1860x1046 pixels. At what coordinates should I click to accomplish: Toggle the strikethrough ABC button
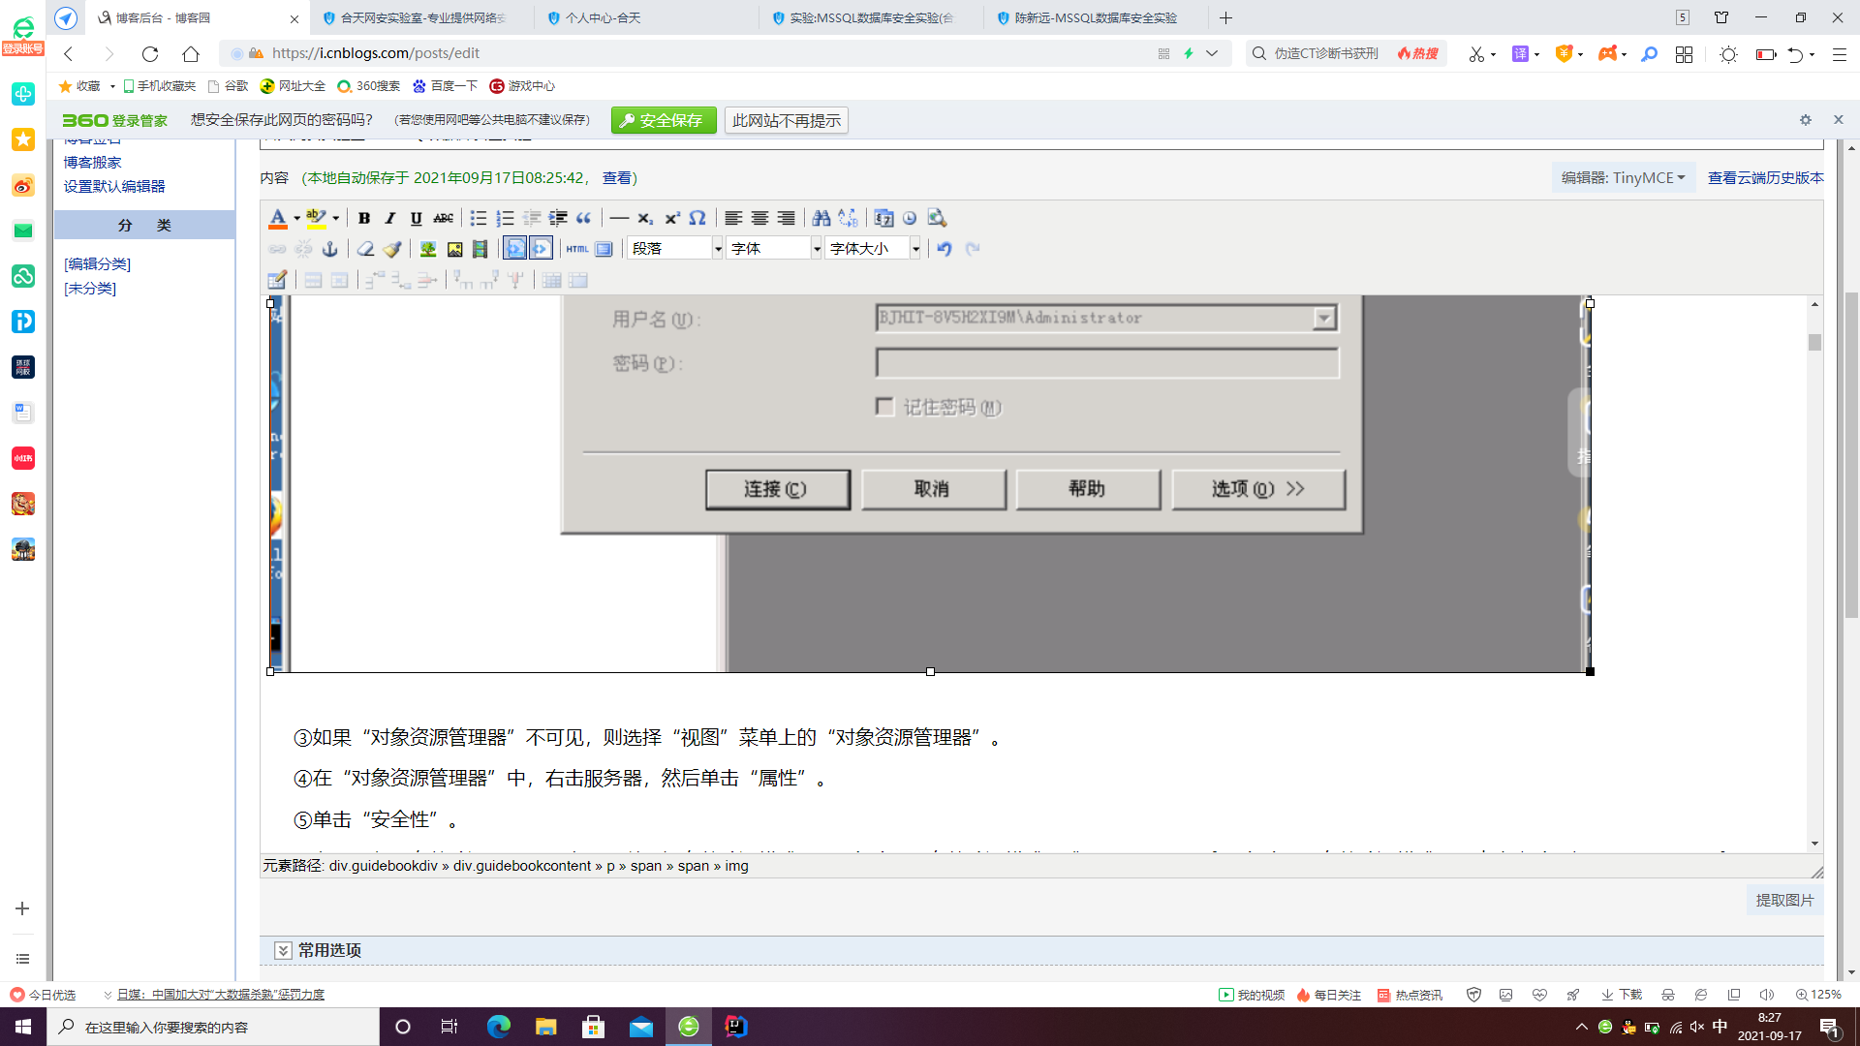443,218
